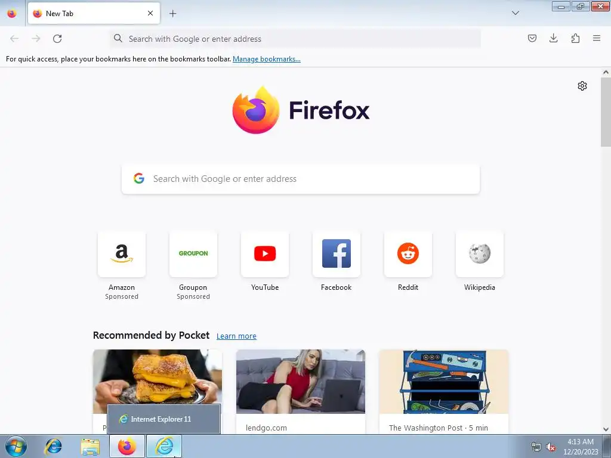Open the Windows Start menu orb
This screenshot has height=458, width=611.
[16, 446]
